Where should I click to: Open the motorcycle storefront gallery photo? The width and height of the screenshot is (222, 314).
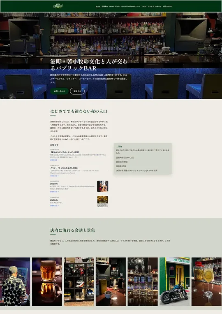[x=174, y=282]
